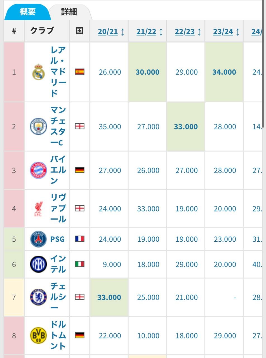Click the Liverpool club crest
Image resolution: width=266 pixels, height=358 pixels.
(39, 209)
